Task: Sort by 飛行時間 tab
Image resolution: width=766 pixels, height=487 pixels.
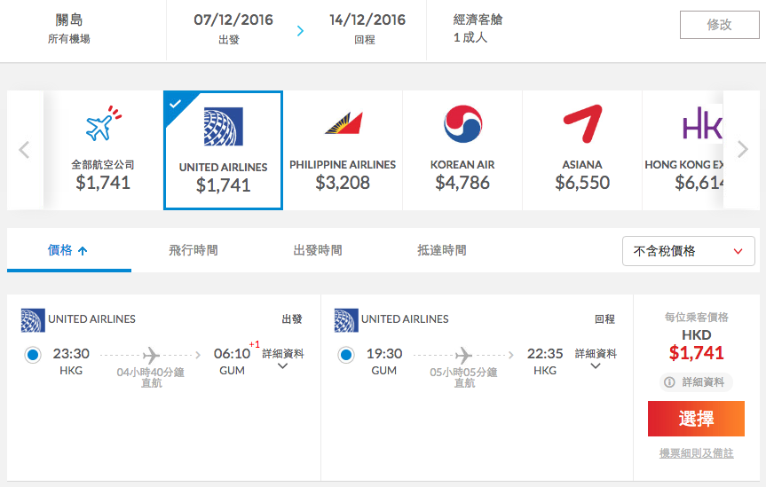Action: pos(193,250)
